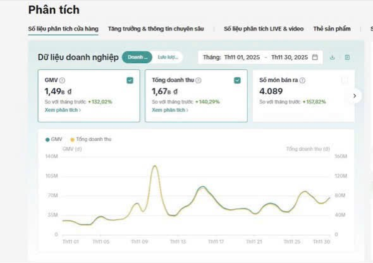Open Số liệu phân tích LIVE & video tab
Screen dimensions: 373x263
coord(264,29)
